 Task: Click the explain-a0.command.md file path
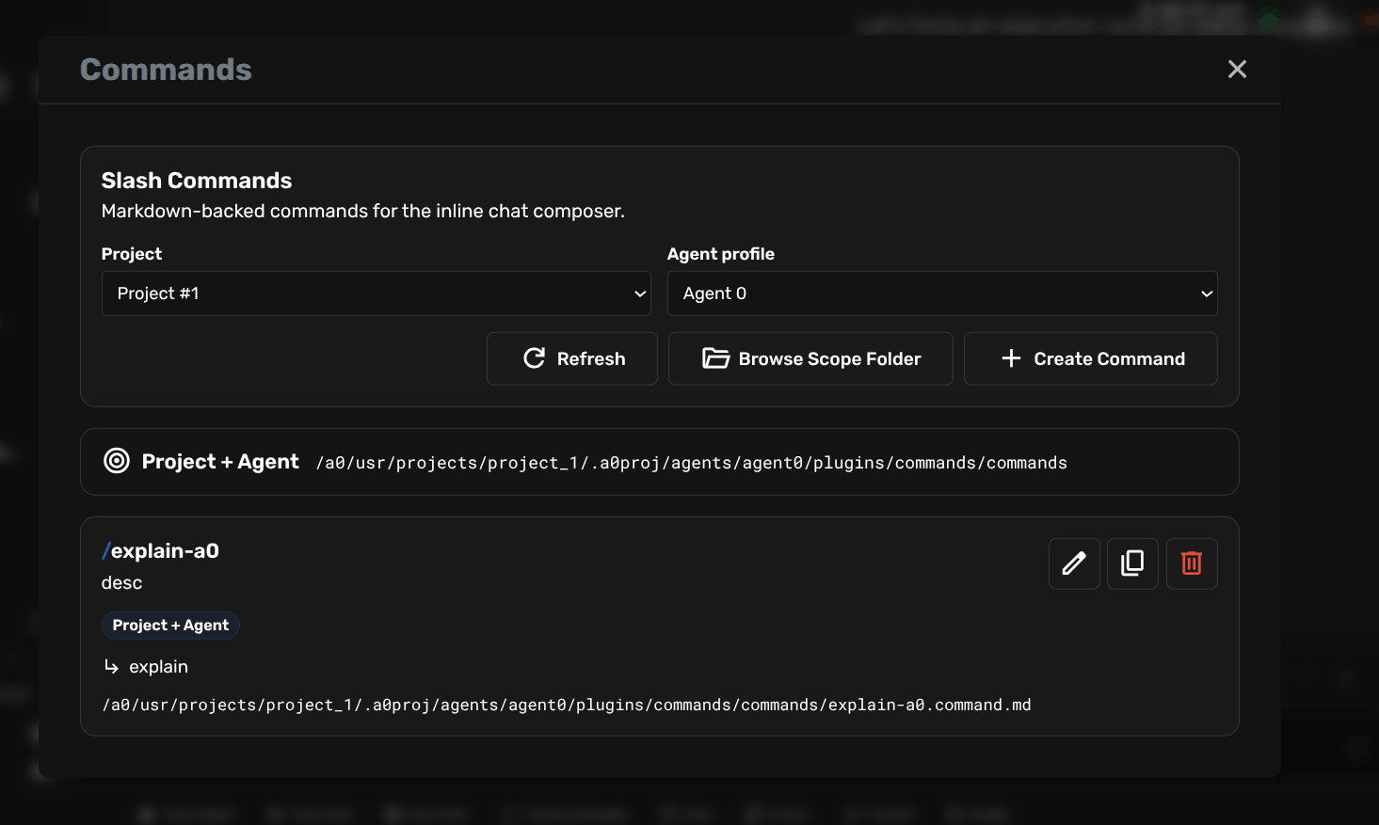tap(567, 705)
